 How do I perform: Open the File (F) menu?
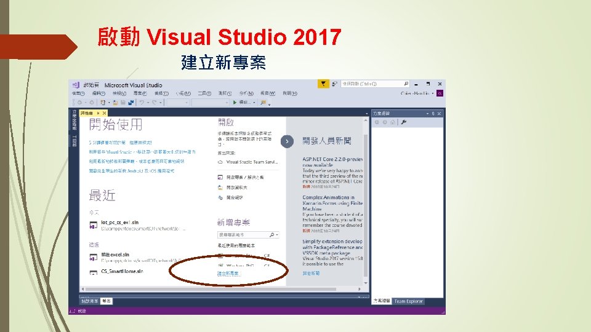pos(78,93)
